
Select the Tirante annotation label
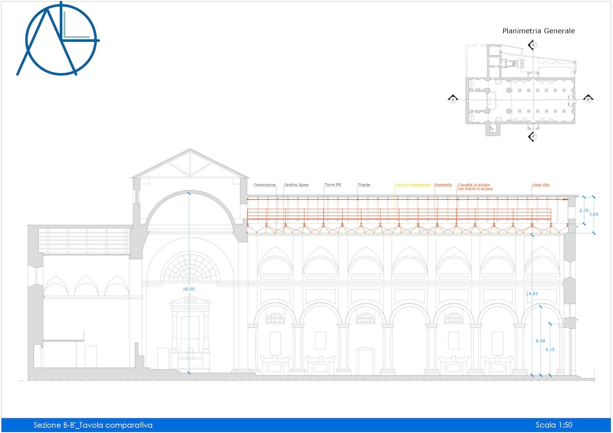click(x=364, y=185)
